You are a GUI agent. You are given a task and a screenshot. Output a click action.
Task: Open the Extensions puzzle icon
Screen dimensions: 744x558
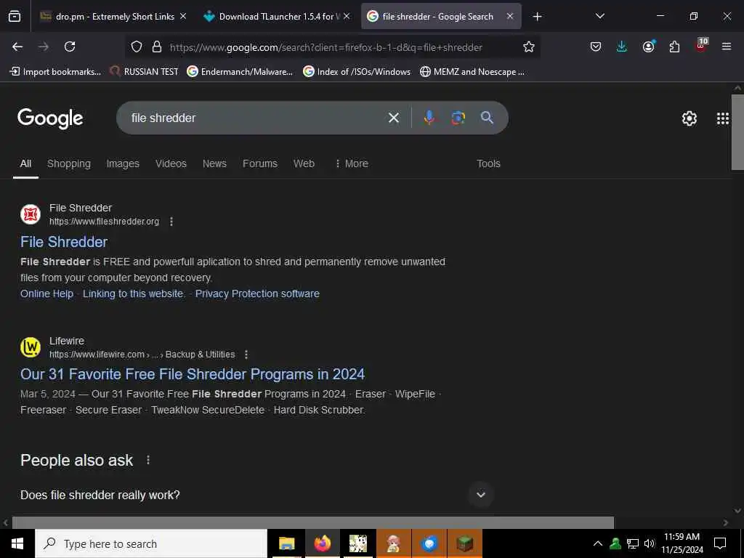(x=674, y=46)
